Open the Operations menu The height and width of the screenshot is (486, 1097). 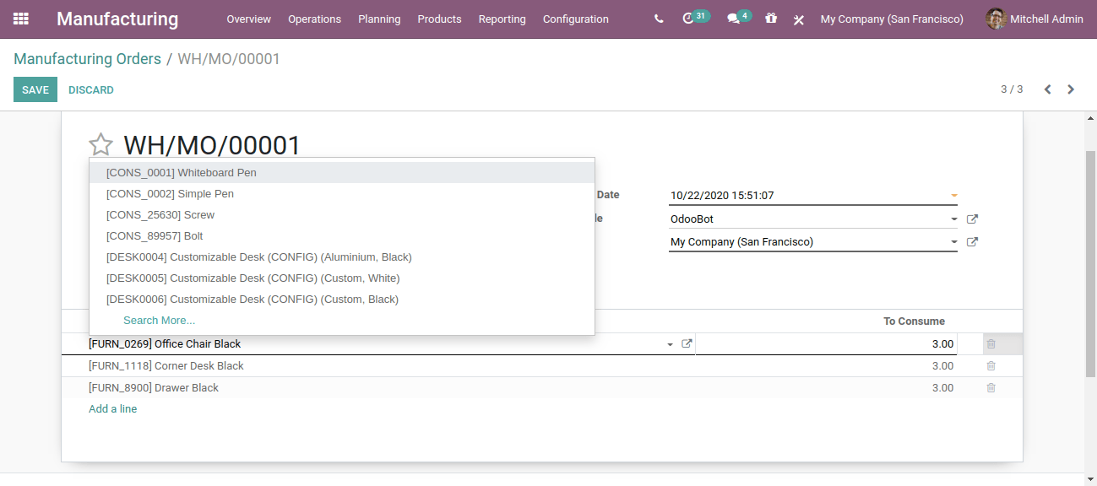(314, 19)
